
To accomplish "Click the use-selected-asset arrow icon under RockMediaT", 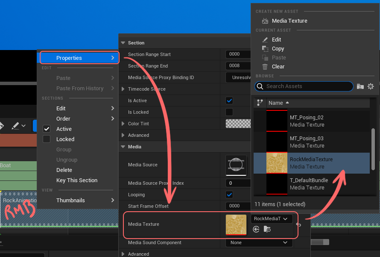I will click(x=256, y=229).
